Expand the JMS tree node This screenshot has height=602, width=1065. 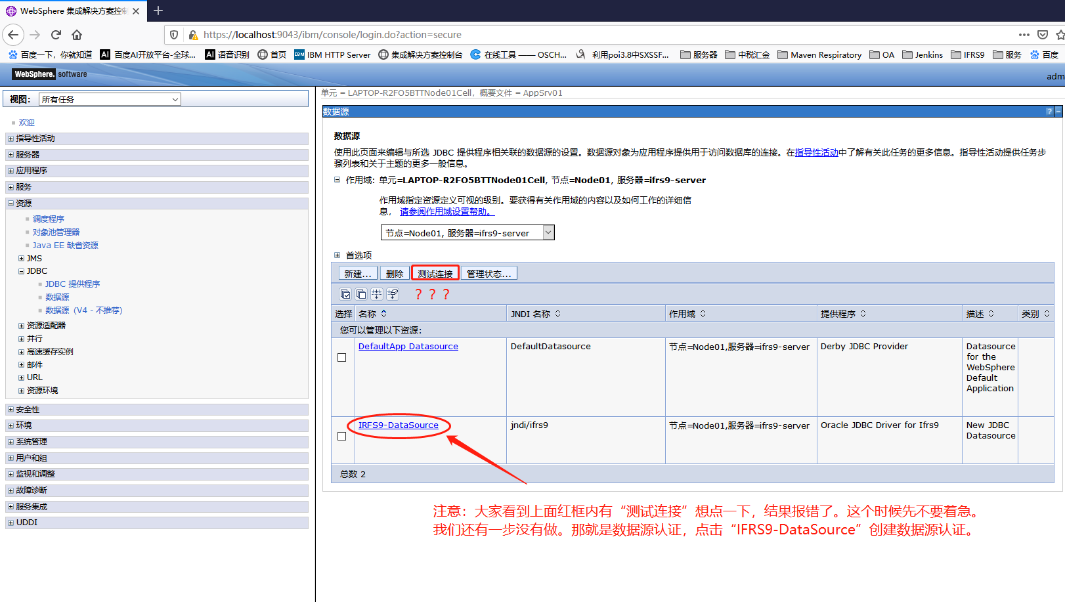point(20,257)
